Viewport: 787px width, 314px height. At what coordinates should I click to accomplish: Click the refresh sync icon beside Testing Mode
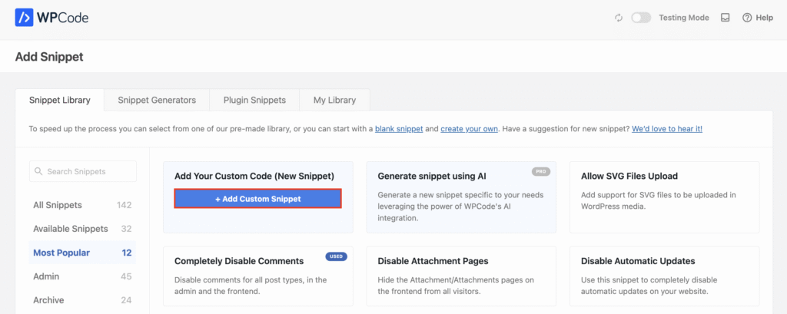pos(619,18)
